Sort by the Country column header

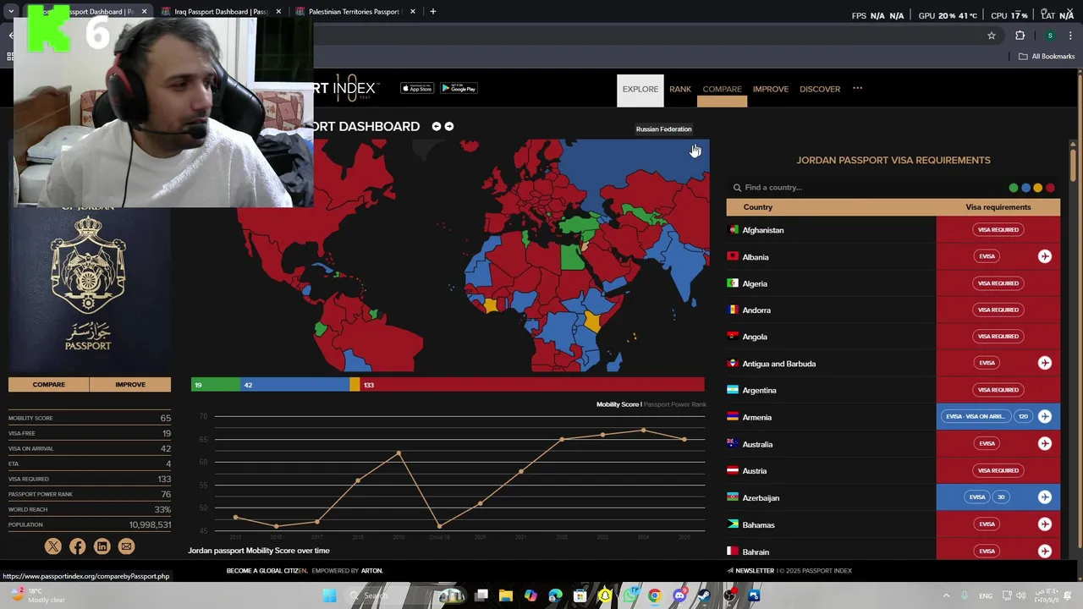pos(757,207)
